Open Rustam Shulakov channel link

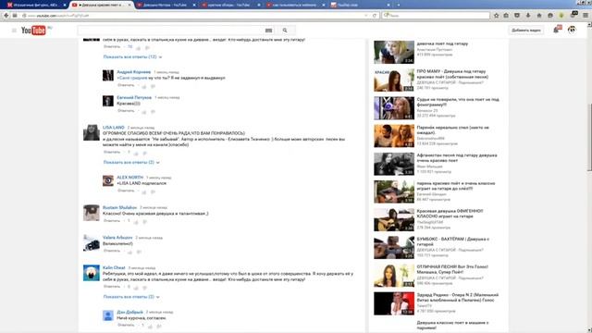click(x=119, y=207)
